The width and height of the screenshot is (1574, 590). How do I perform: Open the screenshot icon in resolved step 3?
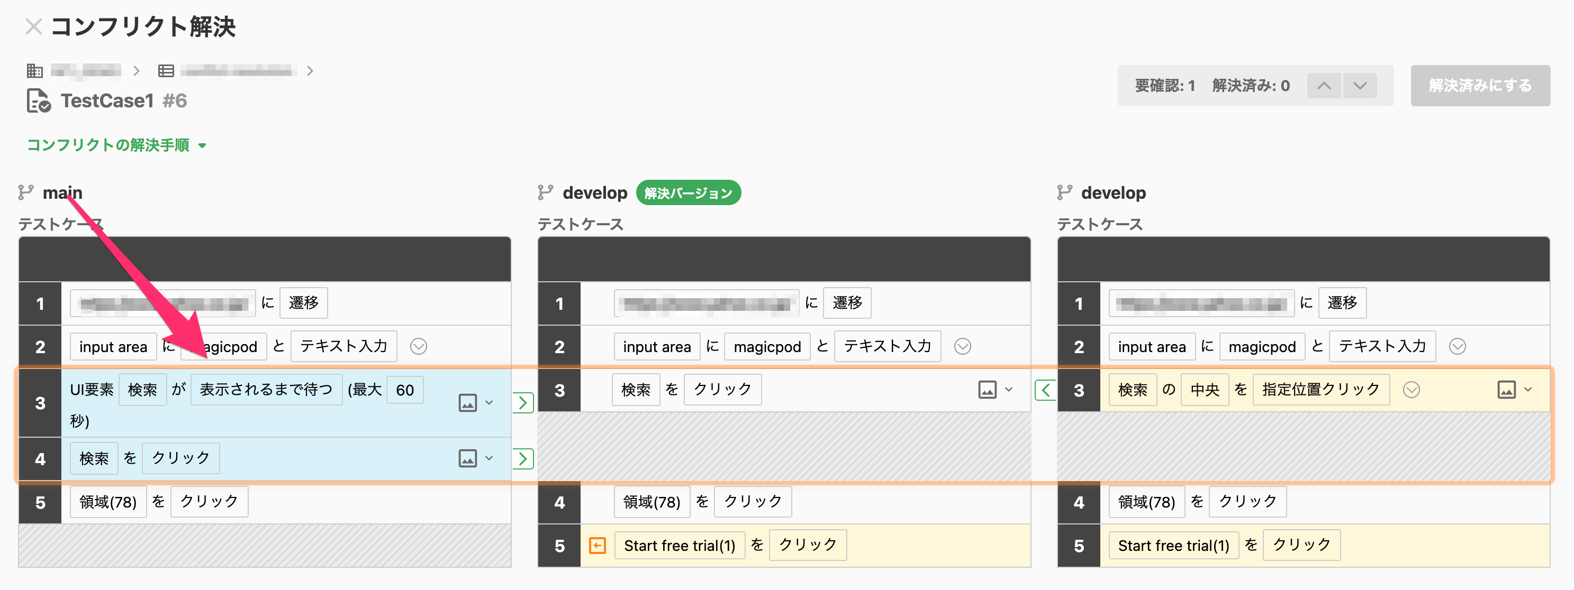tap(987, 390)
